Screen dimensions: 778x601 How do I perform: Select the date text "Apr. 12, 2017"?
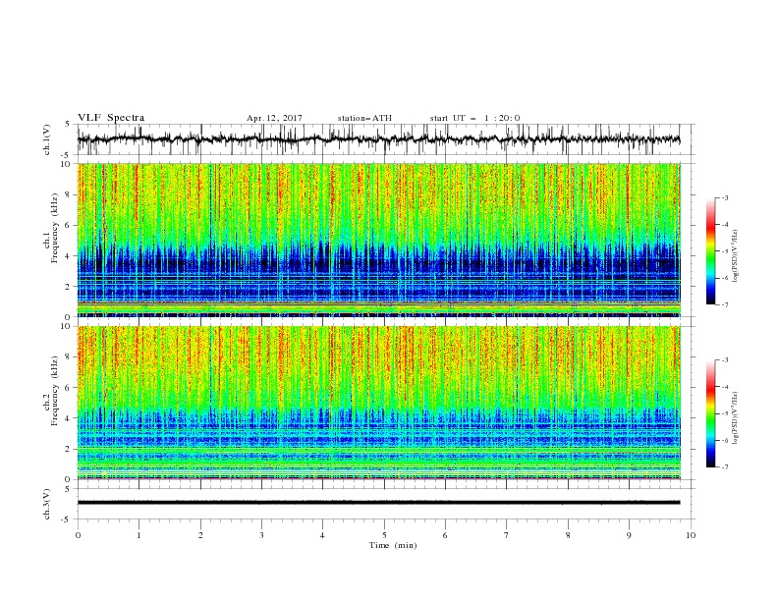pos(274,118)
